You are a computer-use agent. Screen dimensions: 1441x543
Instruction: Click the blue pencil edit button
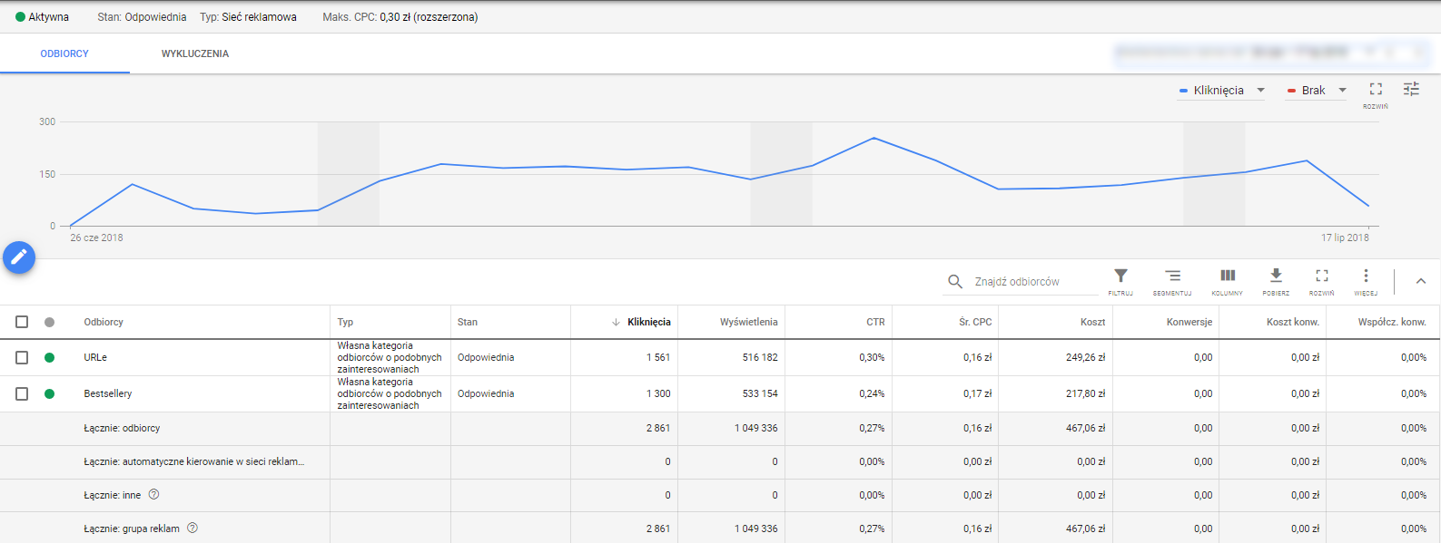[19, 257]
